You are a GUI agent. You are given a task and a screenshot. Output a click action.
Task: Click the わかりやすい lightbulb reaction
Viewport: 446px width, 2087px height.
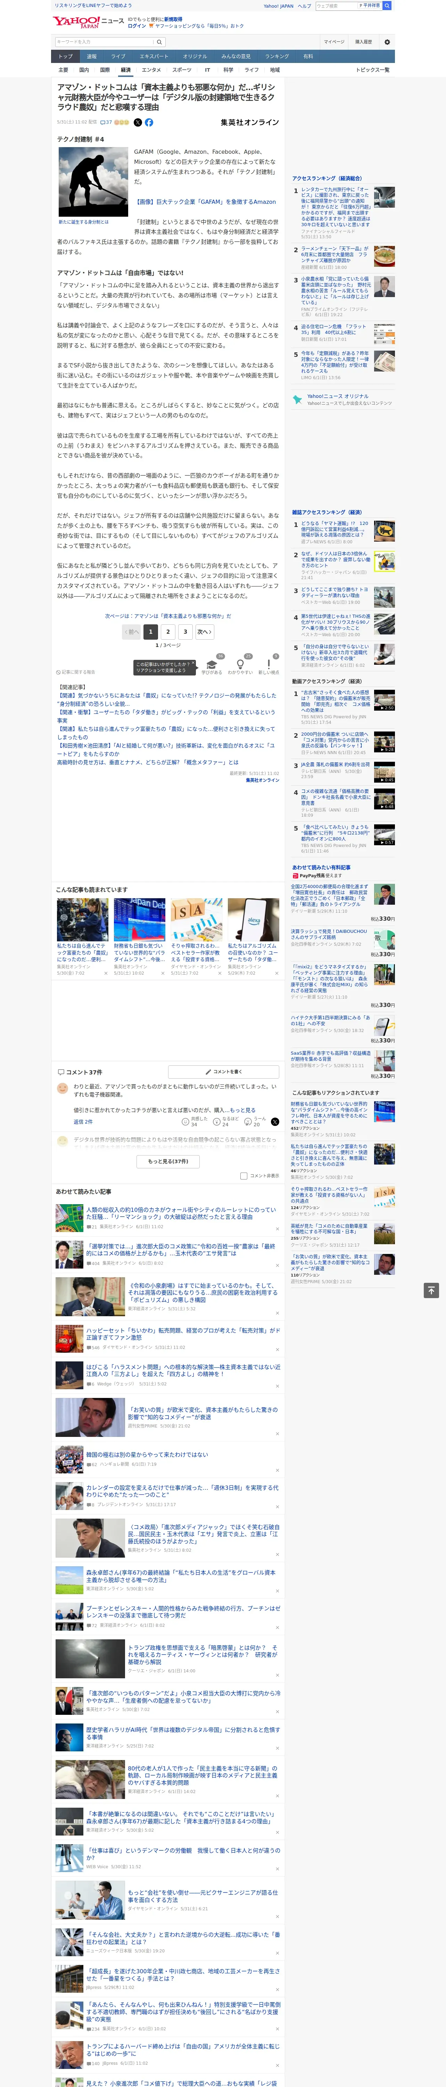[x=240, y=664]
